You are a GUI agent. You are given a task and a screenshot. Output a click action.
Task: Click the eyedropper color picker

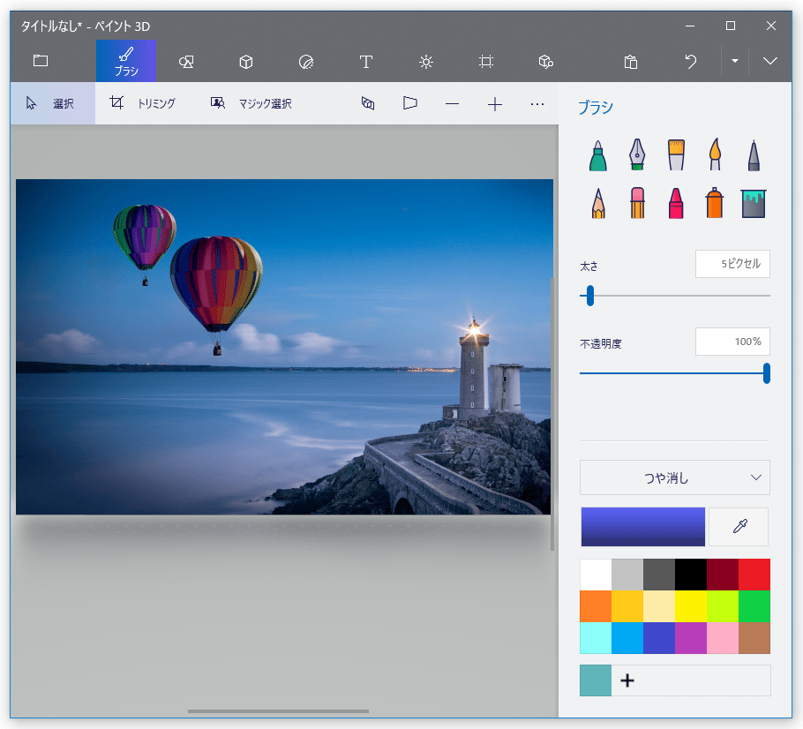tap(739, 527)
